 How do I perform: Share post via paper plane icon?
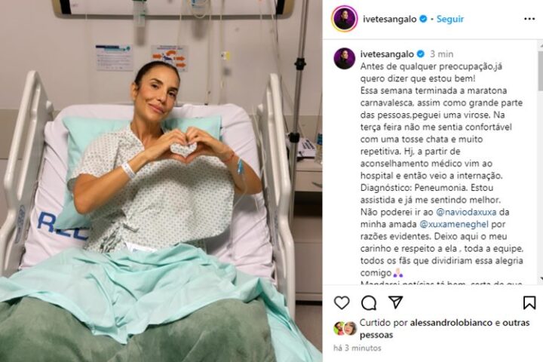click(395, 302)
